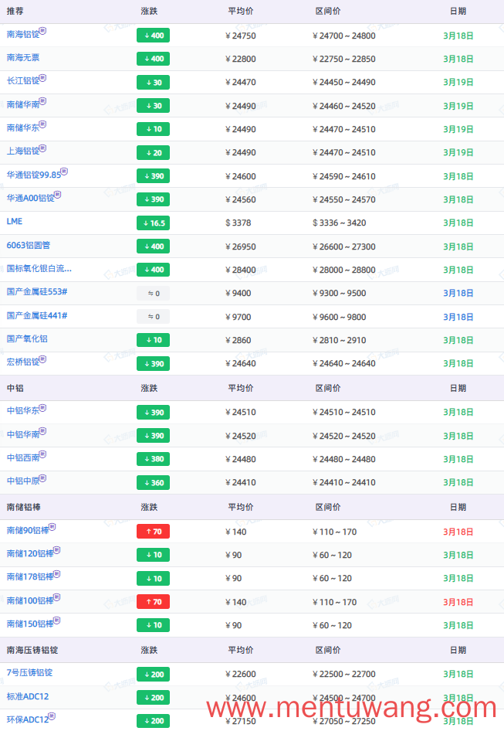Click the badge icon beside 中铝西南
This screenshot has height=731, width=504.
pos(43,455)
